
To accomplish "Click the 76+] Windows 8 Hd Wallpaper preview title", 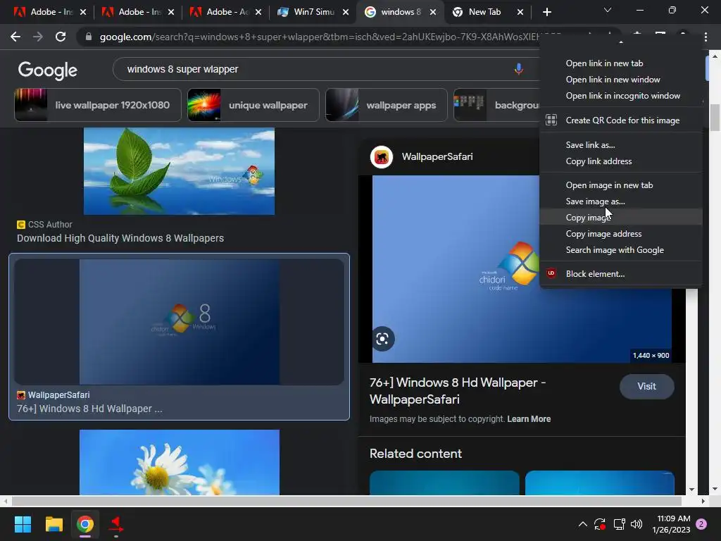I will pyautogui.click(x=458, y=391).
